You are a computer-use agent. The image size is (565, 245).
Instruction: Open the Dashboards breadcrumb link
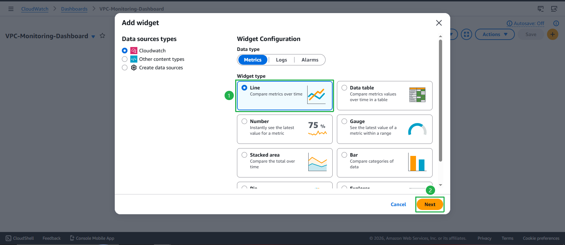[74, 9]
